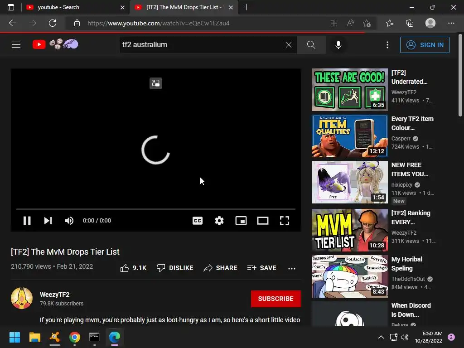Image resolution: width=464 pixels, height=348 pixels.
Task: Mute the video volume
Action: (x=69, y=221)
